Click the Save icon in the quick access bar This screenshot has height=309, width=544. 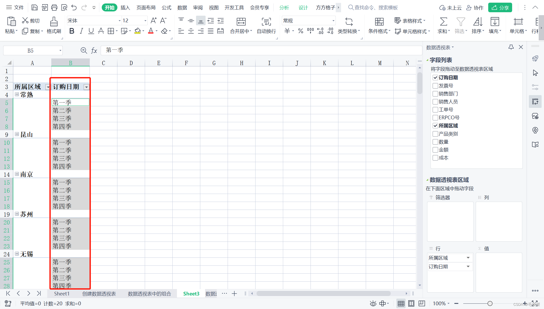[x=35, y=7]
